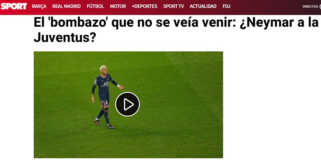Go to the ACTUALIDAD section
The image size is (321, 160).
pos(203,6)
